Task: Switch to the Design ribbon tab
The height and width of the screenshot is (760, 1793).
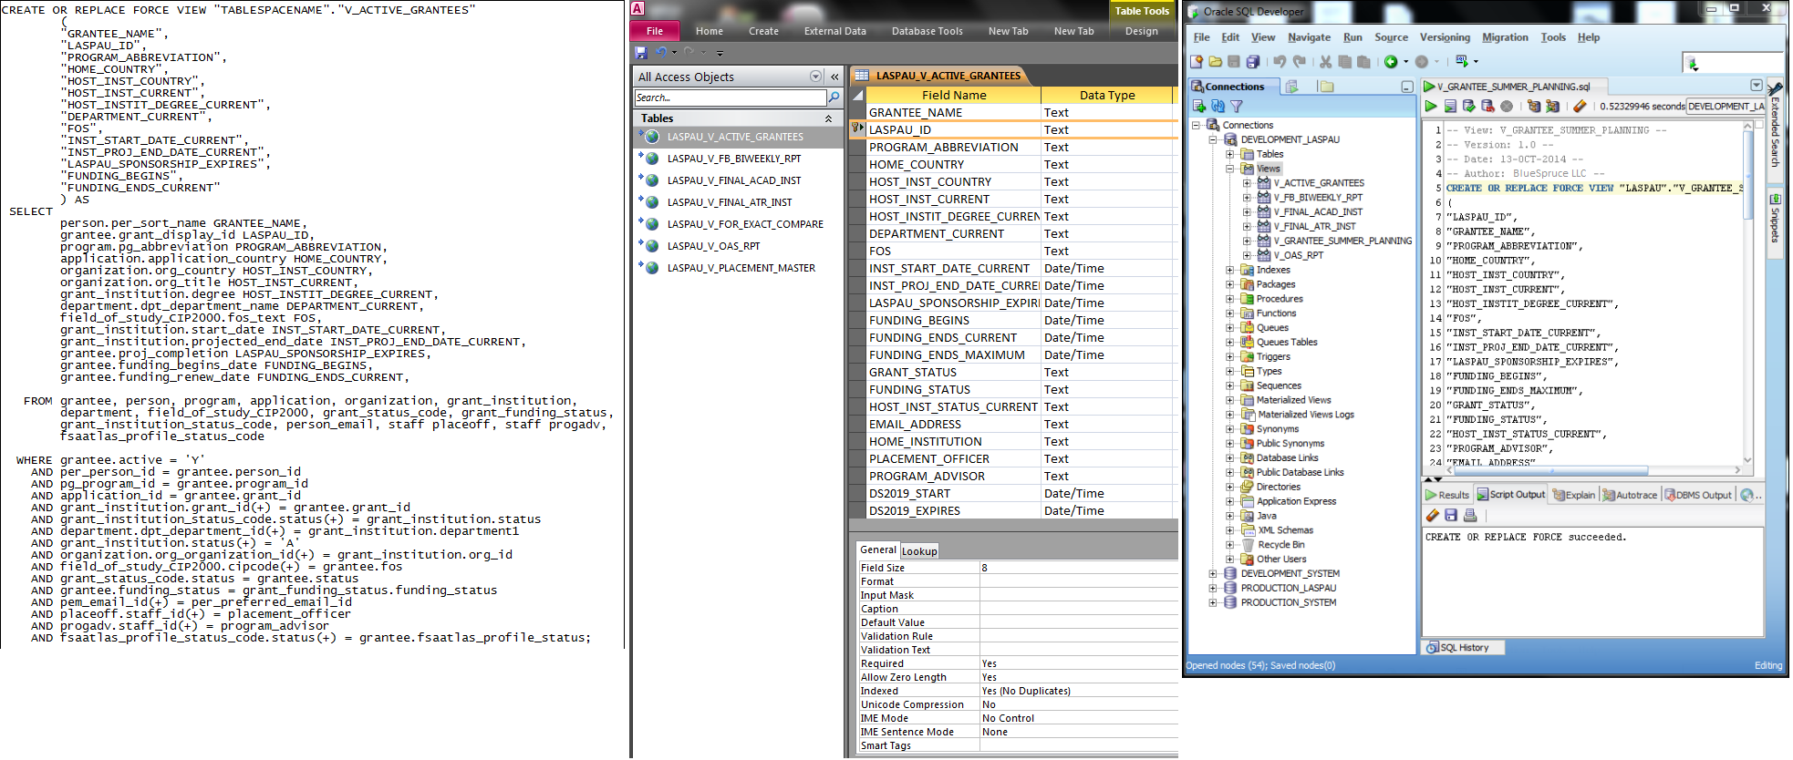Action: coord(1141,31)
